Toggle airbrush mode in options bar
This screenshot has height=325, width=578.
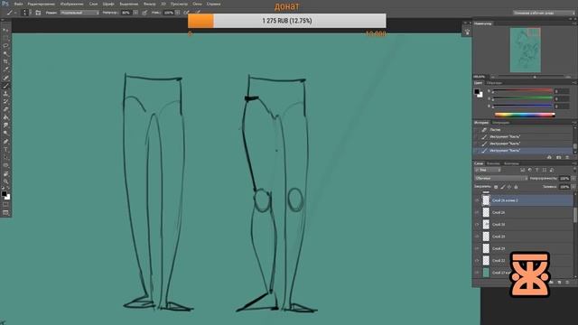point(186,13)
